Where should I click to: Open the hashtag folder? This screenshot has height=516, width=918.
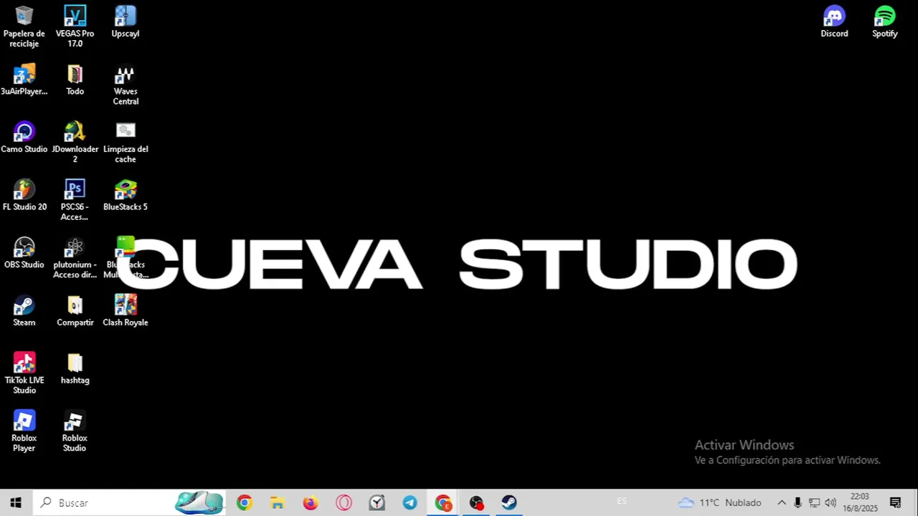(75, 368)
